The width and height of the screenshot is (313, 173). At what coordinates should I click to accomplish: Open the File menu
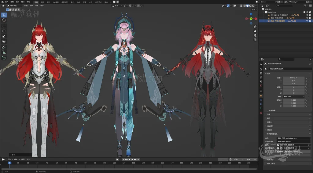point(7,2)
